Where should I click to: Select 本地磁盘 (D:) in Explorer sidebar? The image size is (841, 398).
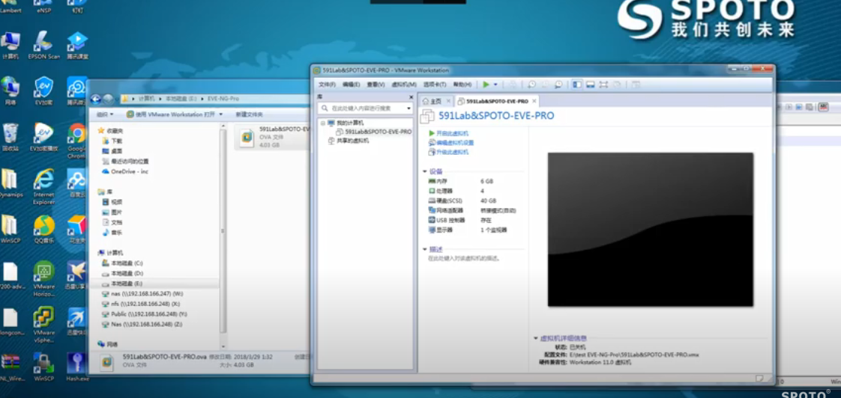122,273
